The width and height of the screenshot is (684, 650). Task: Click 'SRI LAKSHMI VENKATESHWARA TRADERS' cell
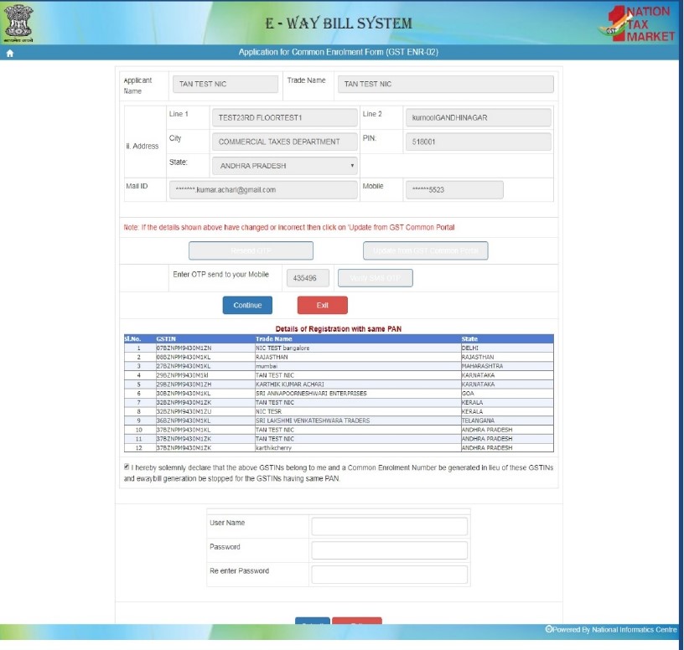click(x=313, y=420)
